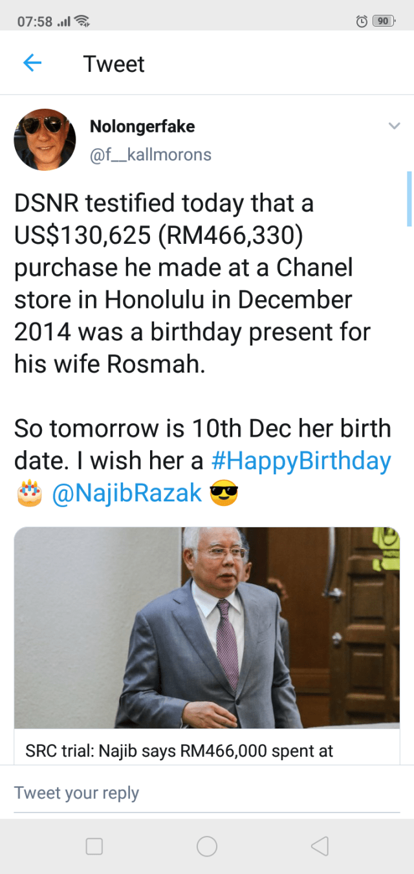Tap the birthday cake emoji
Screen dimensions: 414x874
(x=28, y=495)
